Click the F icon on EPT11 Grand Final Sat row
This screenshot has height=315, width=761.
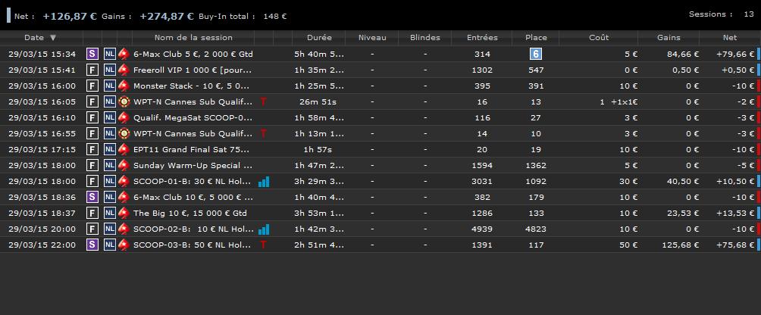[x=92, y=149]
